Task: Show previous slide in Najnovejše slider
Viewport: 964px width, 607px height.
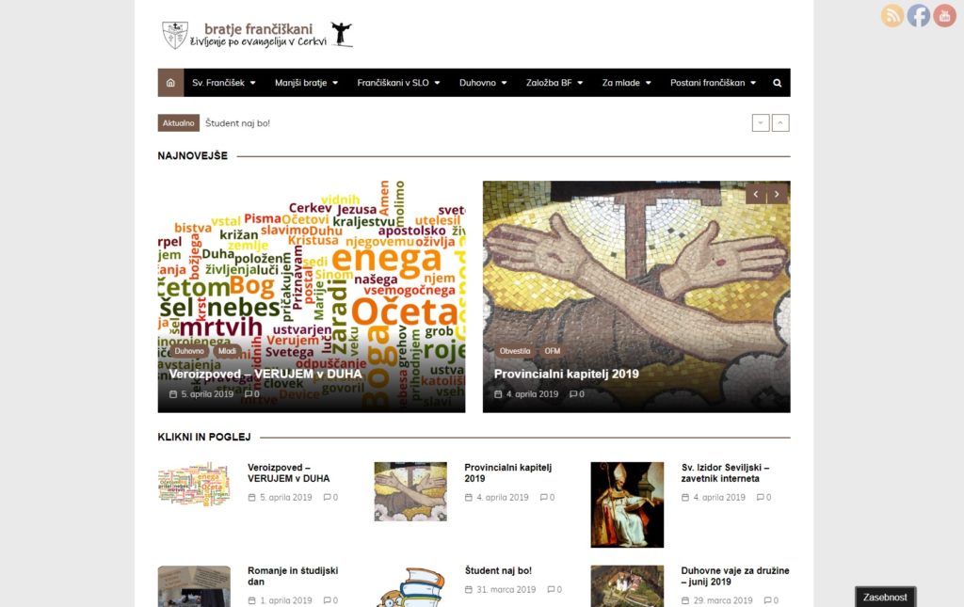Action: (756, 194)
